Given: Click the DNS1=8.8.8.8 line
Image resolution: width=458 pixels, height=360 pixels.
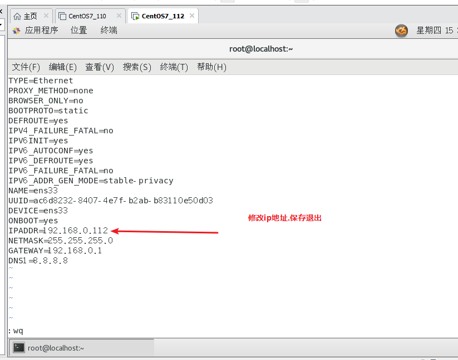Looking at the screenshot, I should (38, 261).
